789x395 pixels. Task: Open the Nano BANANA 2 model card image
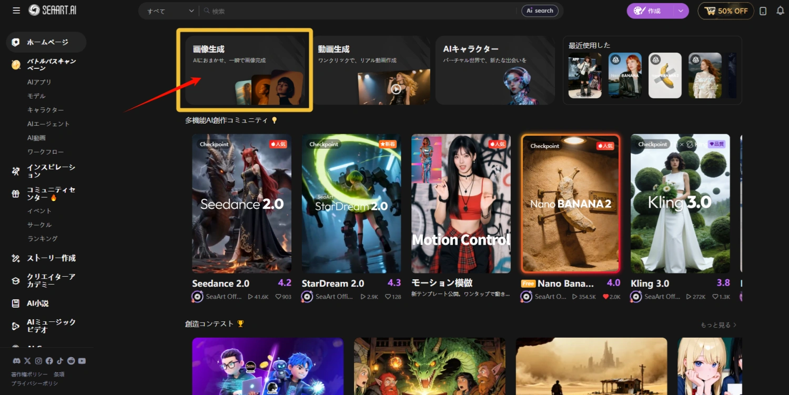[x=571, y=204]
